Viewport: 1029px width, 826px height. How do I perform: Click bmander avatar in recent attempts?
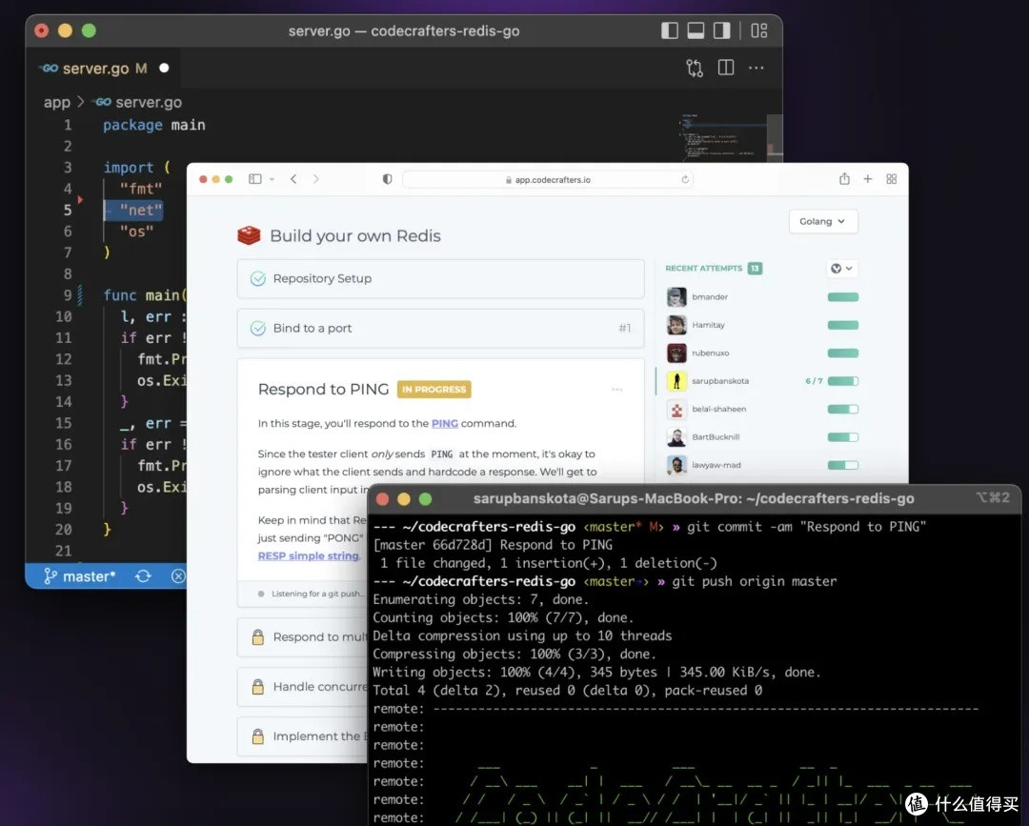click(676, 297)
